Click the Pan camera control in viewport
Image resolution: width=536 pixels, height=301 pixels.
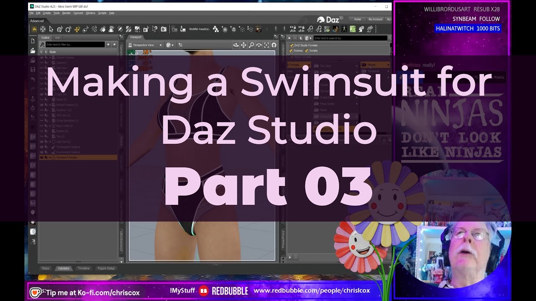click(x=243, y=45)
